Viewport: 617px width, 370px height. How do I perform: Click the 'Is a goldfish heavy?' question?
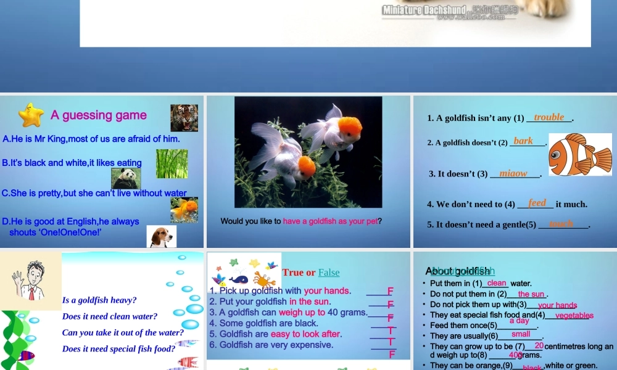point(99,300)
